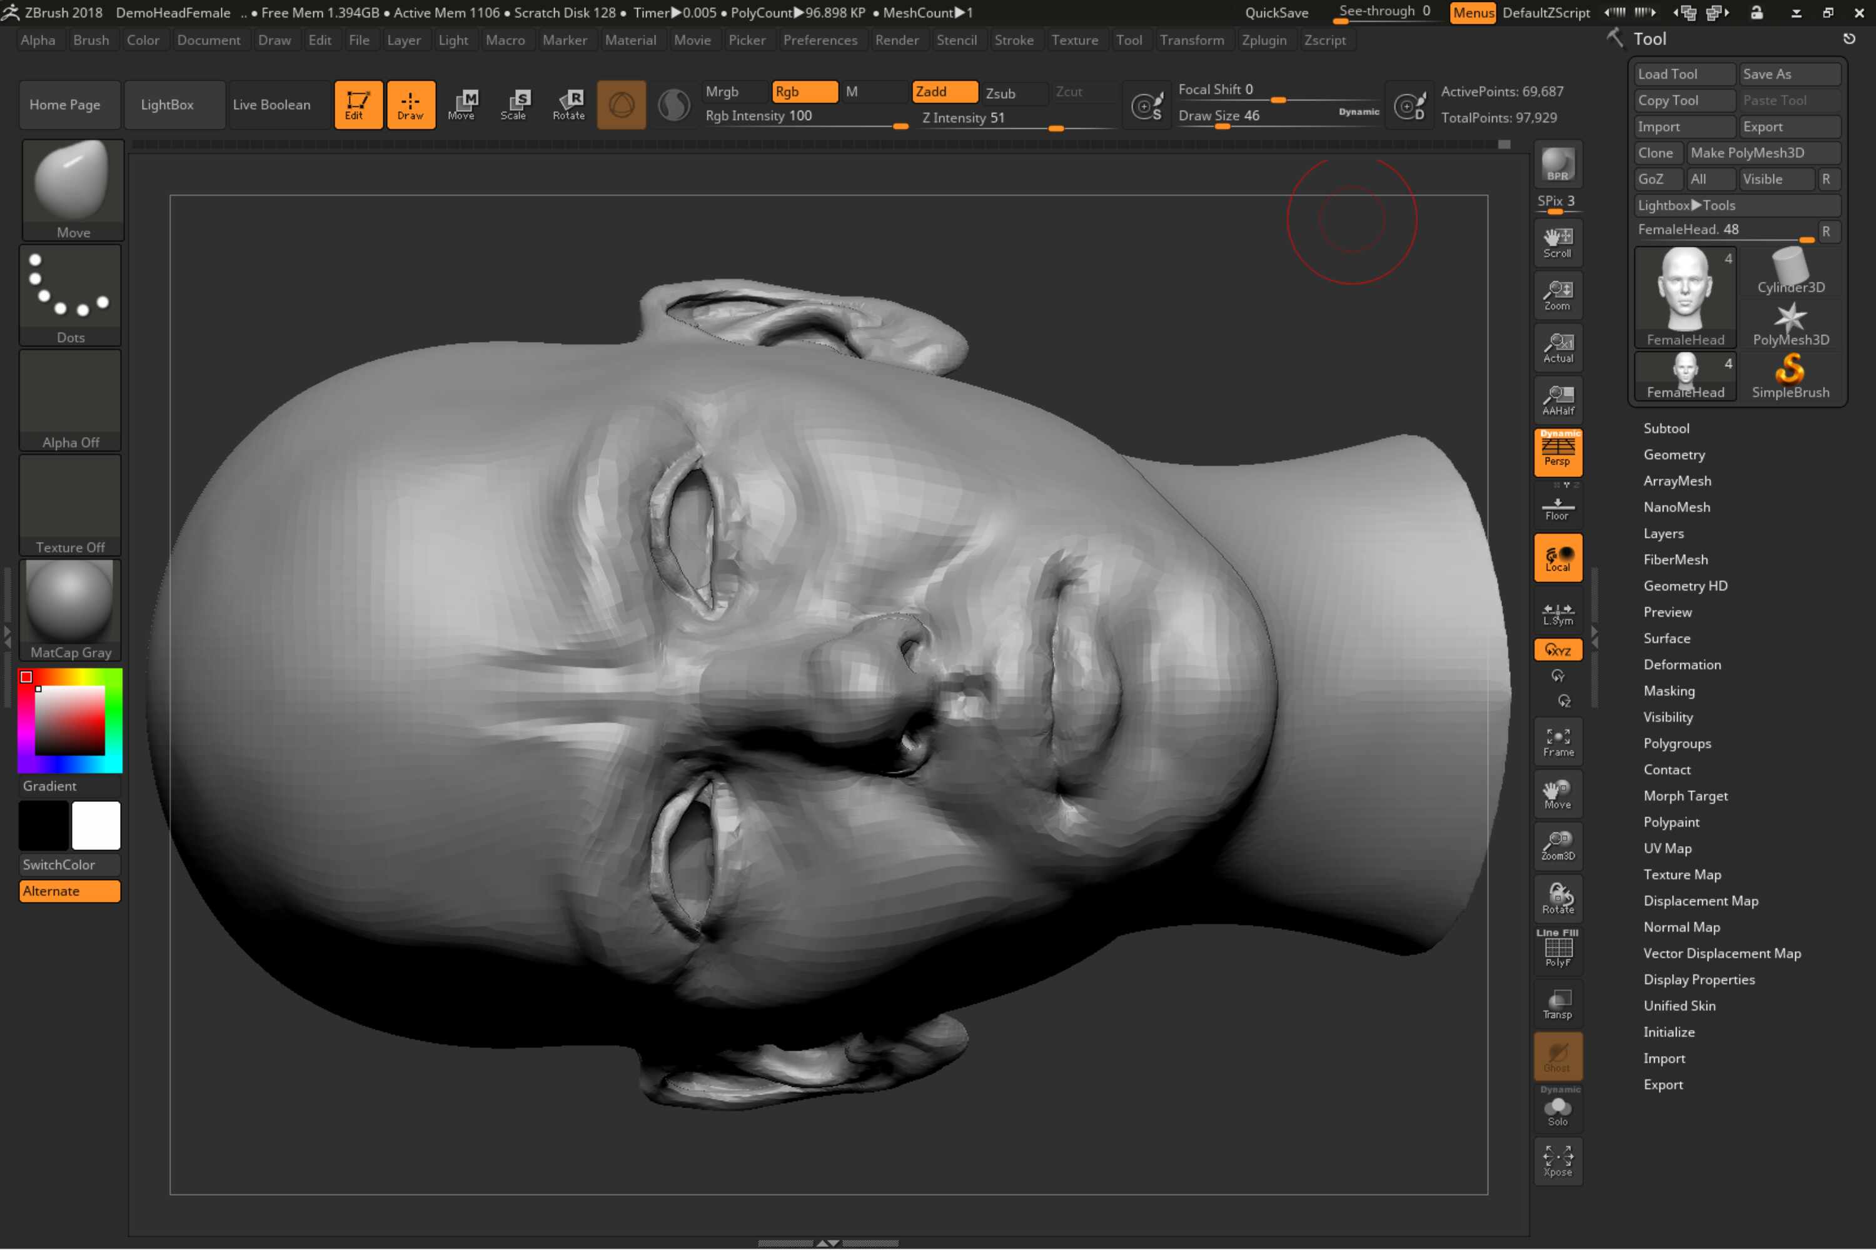Open the MatCap Gray material selector
Screen dimensions: 1876x1250
pos(70,610)
